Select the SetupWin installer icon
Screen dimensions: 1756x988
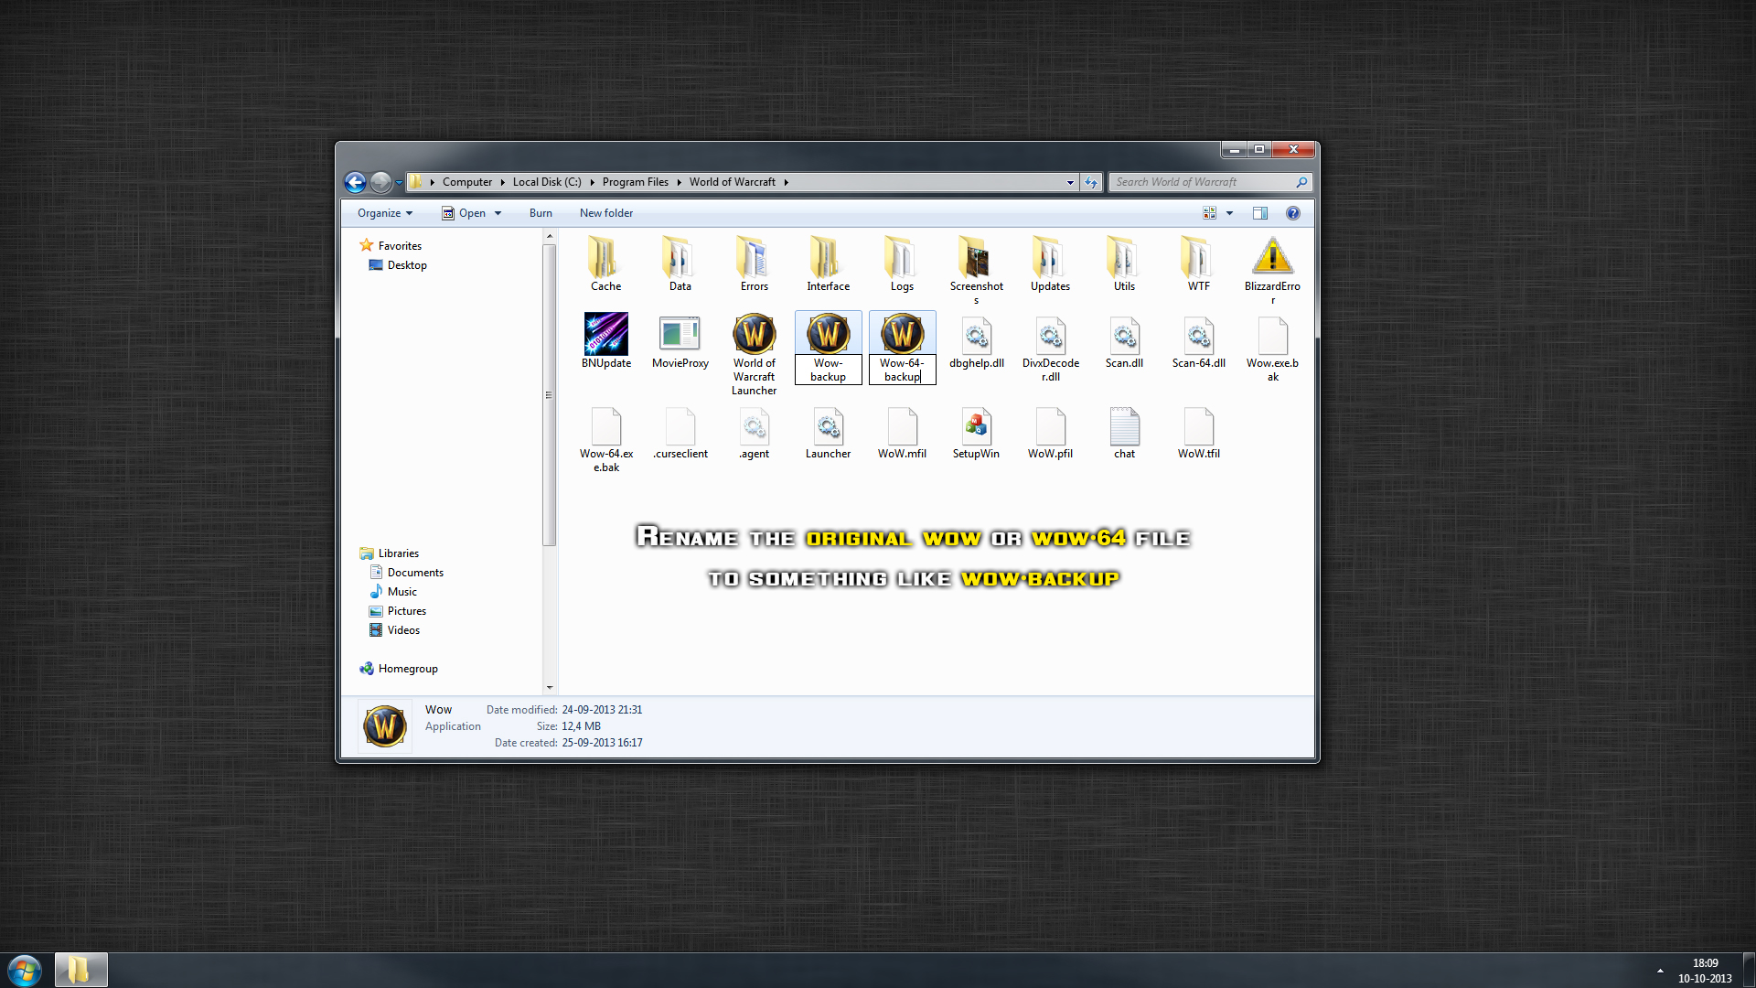point(976,426)
